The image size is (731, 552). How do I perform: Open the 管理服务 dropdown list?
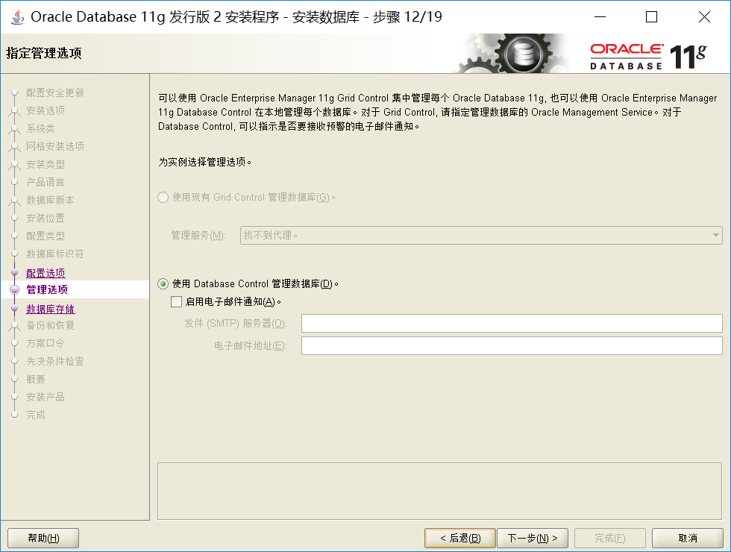[481, 236]
